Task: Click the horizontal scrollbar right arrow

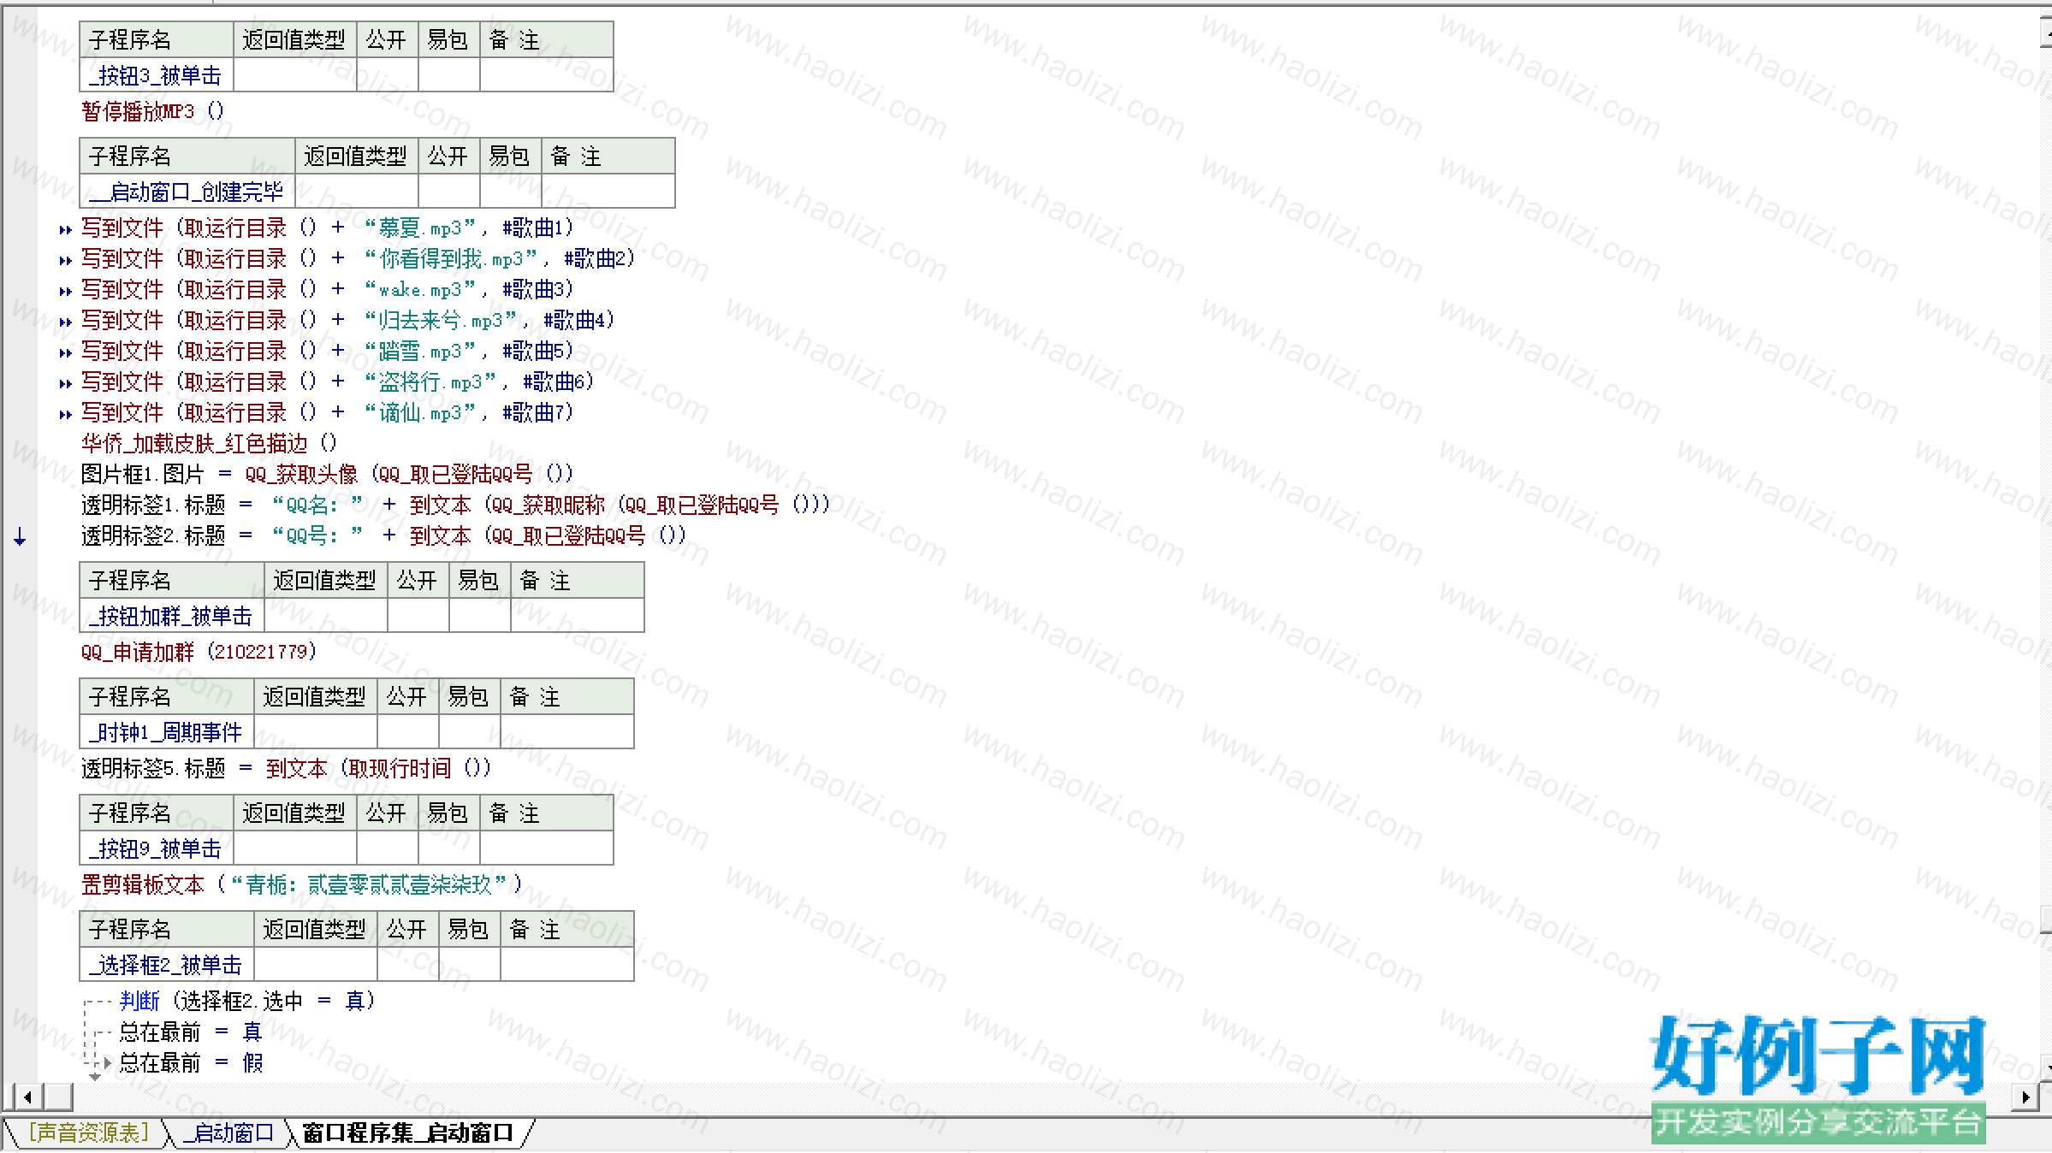Action: pos(2025,1097)
